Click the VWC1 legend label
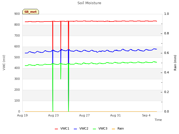This screenshot has height=134, width=179. (65, 128)
